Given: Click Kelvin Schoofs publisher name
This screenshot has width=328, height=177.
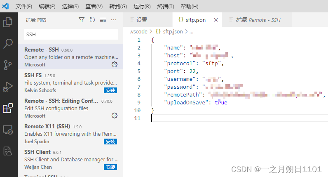Looking at the screenshot, I should [x=40, y=90].
